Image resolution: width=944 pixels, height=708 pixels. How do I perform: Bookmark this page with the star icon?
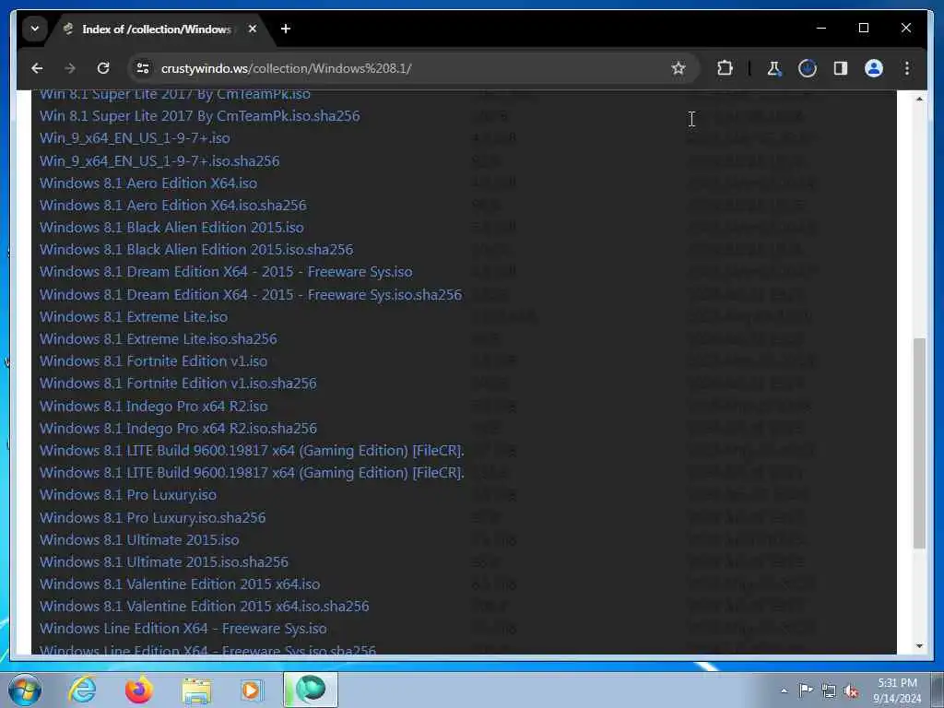[x=678, y=68]
